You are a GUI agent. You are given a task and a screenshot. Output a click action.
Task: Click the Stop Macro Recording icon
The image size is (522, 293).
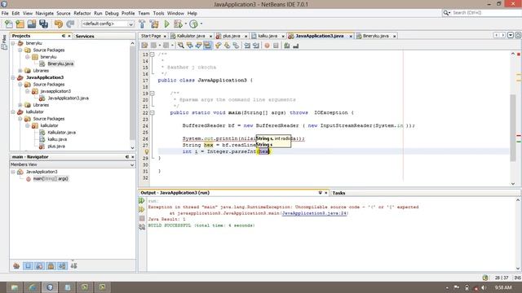point(276,46)
